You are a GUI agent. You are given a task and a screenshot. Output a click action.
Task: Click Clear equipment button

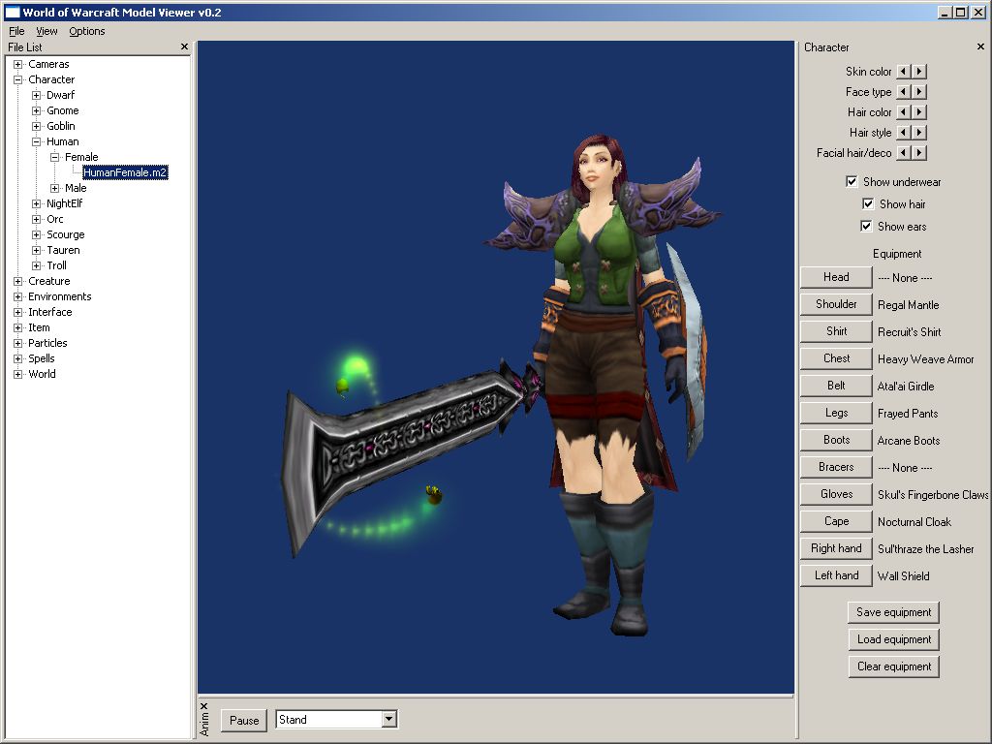(x=893, y=666)
